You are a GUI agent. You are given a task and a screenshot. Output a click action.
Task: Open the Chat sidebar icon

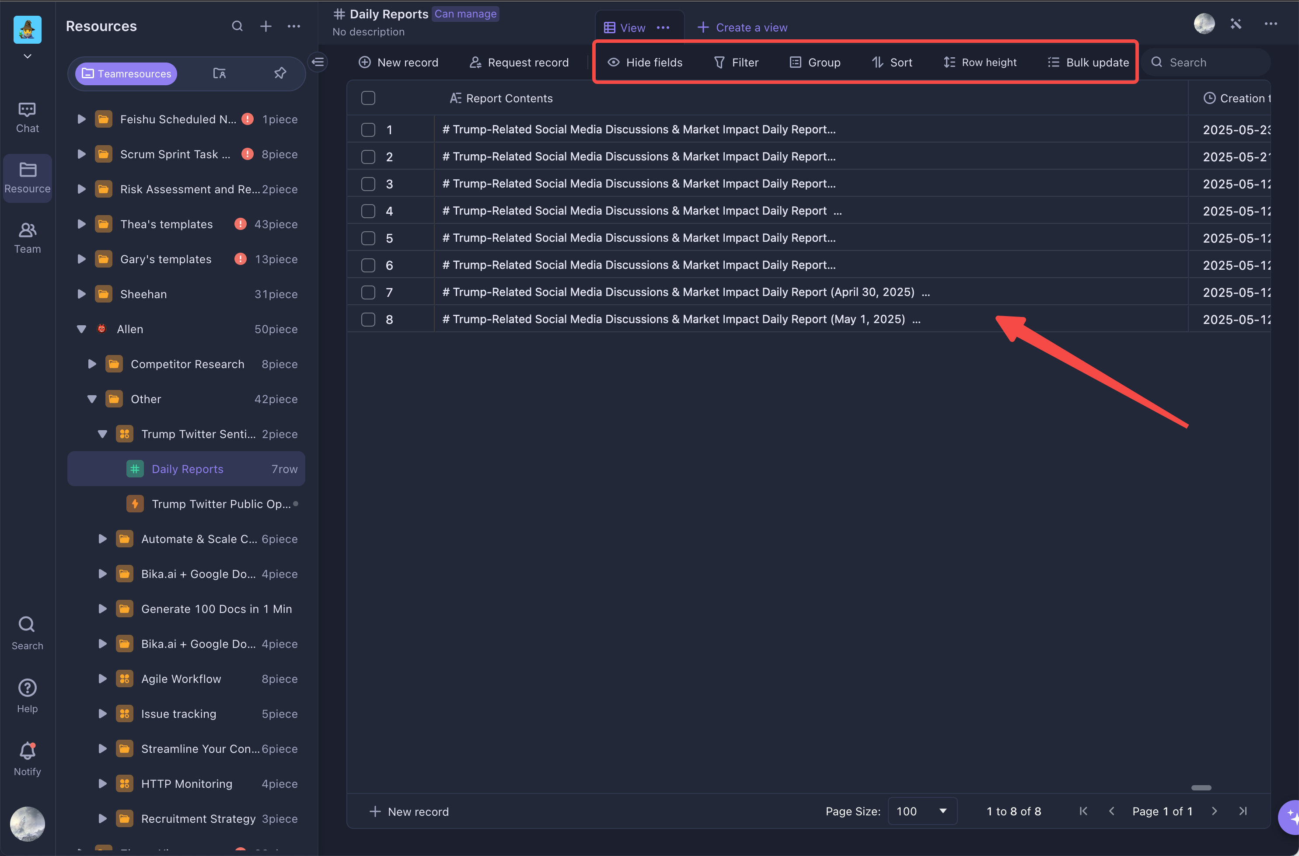27,117
